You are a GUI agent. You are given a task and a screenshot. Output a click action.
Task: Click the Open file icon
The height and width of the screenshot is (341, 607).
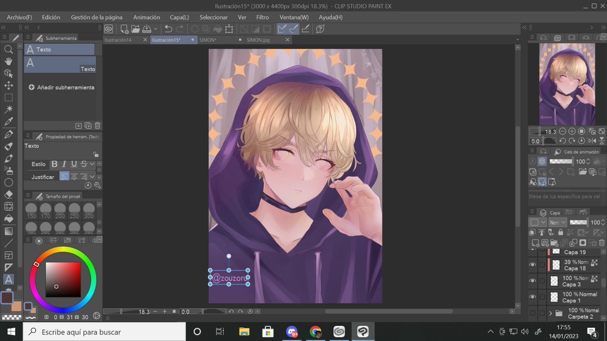(x=136, y=29)
